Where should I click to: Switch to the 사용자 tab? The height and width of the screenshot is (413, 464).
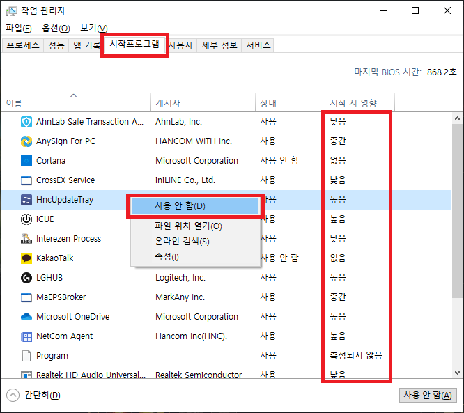181,45
